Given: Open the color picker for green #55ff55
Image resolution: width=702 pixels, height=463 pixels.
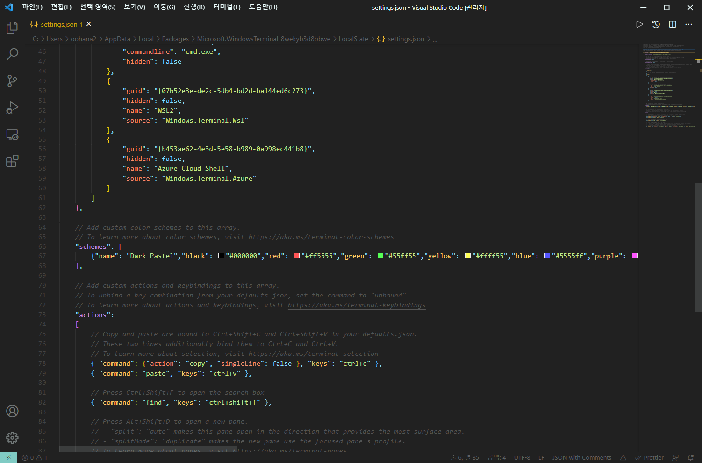Looking at the screenshot, I should (x=380, y=255).
